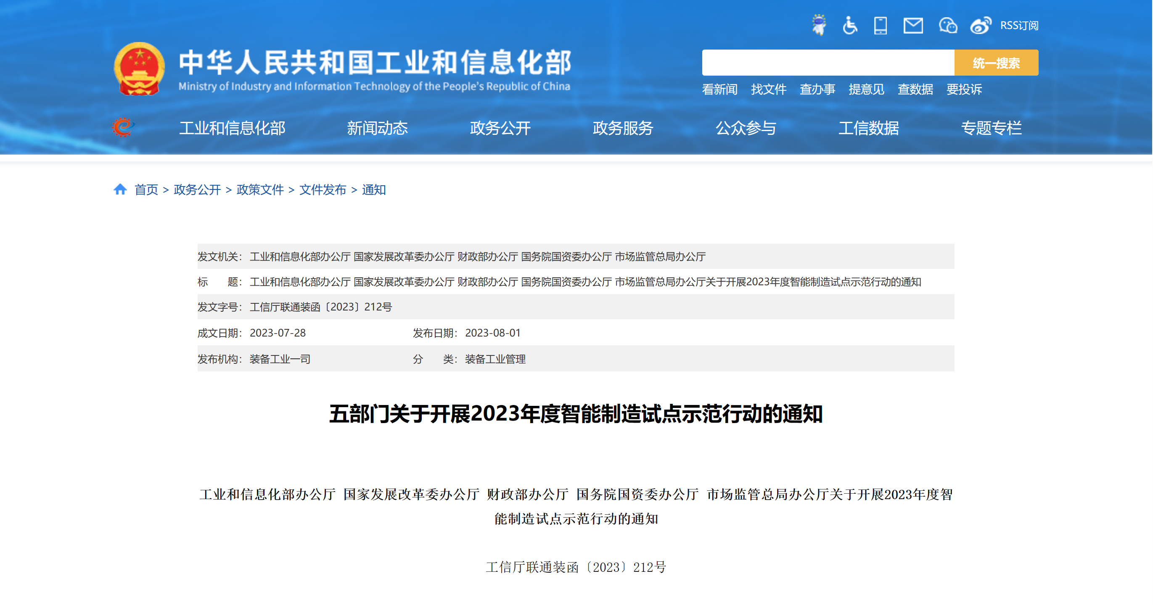Viewport: 1153px width, 605px height.
Task: Click the 要投诉 quick link
Action: 964,89
